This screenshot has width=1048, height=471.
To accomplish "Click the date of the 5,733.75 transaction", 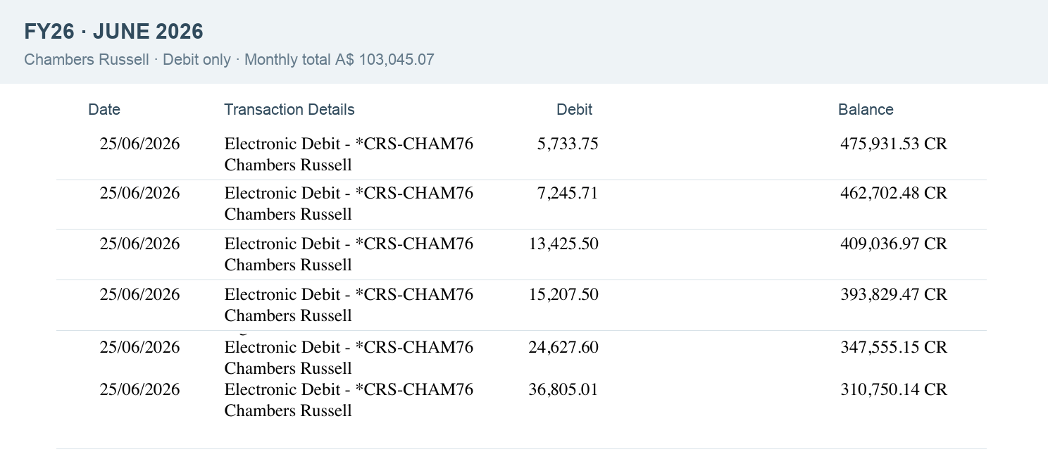I will tap(139, 144).
